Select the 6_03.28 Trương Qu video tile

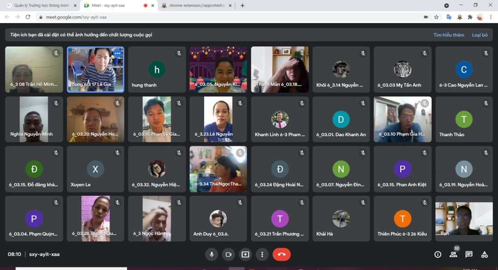[95, 218]
